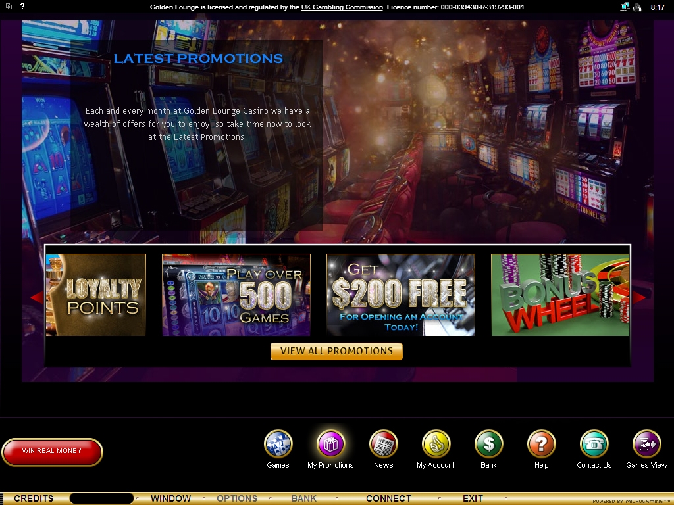Open the Get $200 Free promotion banner
Screen dimensions: 674x505
pyautogui.click(x=400, y=295)
